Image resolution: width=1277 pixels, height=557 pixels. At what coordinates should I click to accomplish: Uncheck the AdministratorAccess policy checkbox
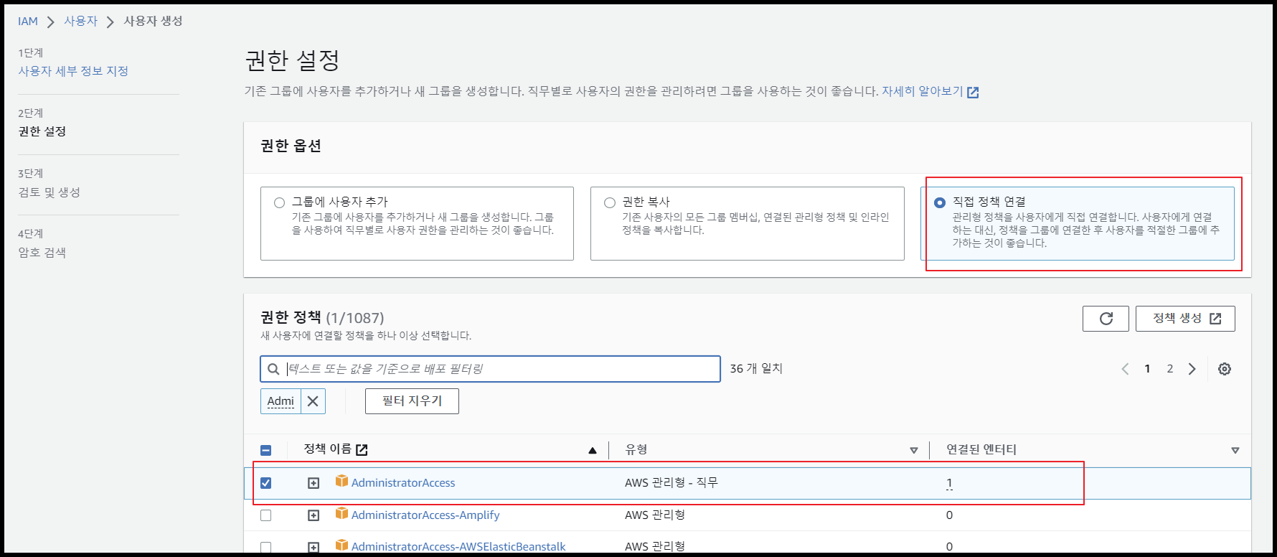tap(265, 483)
